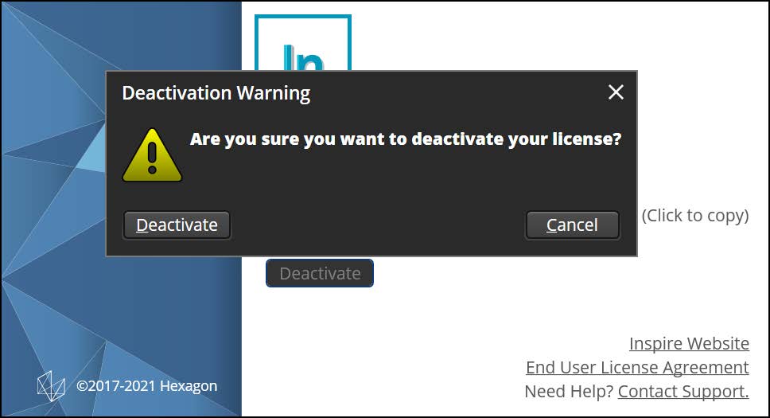Viewport: 770px width, 418px height.
Task: Click the grayed Deactivate button behind dialog
Action: (320, 273)
